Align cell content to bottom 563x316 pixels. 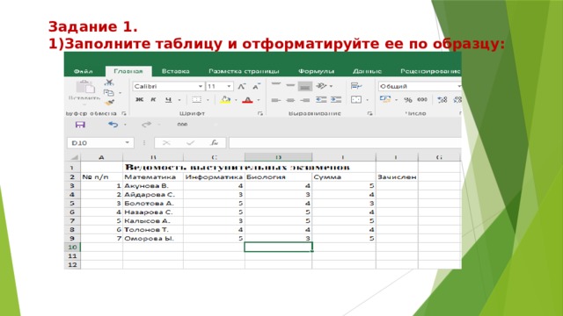click(x=305, y=86)
